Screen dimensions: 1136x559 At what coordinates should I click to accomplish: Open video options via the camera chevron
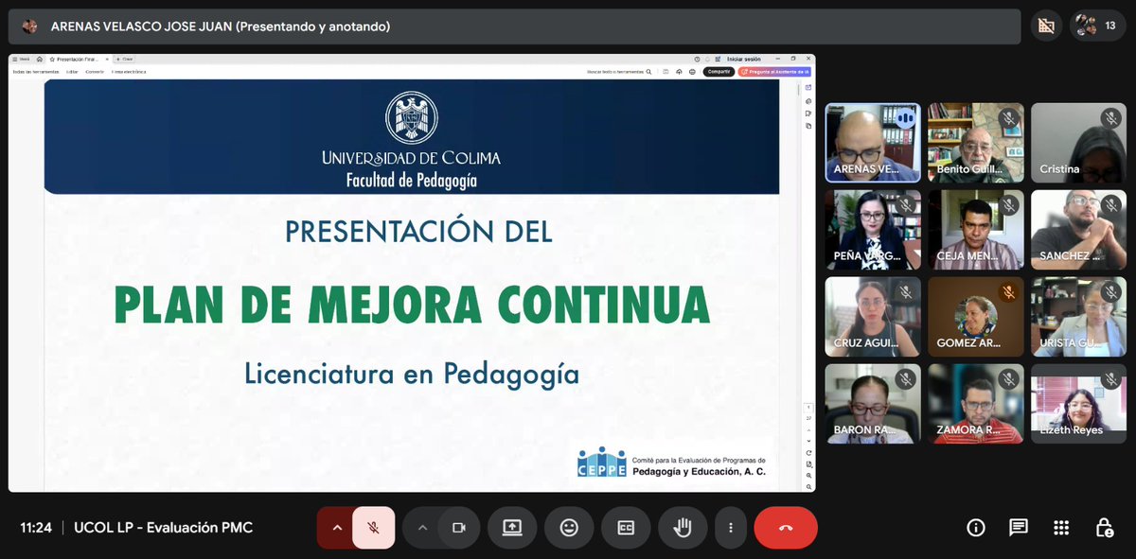(423, 528)
